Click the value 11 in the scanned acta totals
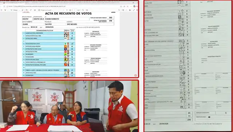Viewport: 233px width, 132px height. click(x=189, y=116)
